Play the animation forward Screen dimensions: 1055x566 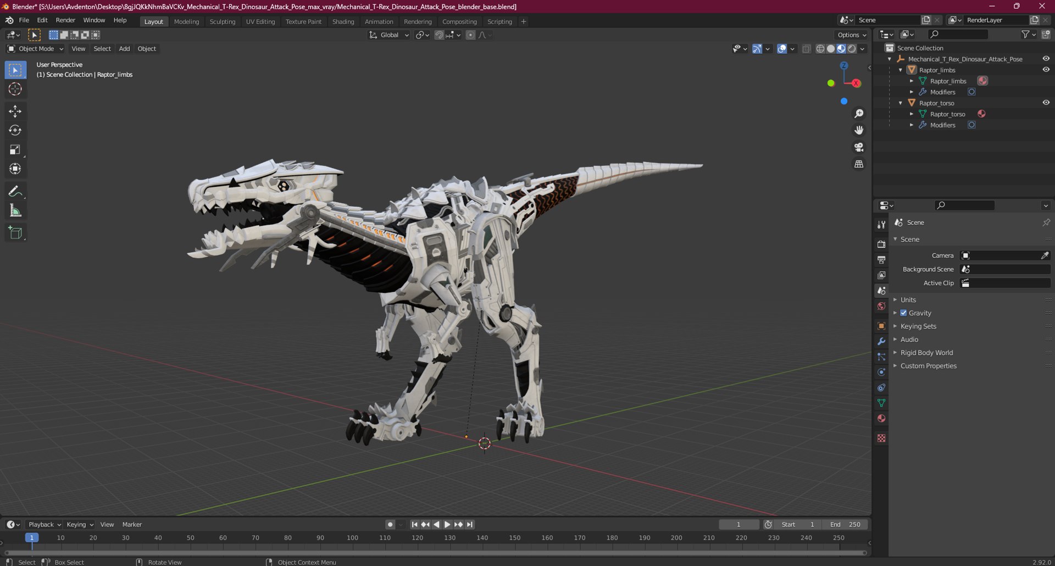pyautogui.click(x=447, y=524)
